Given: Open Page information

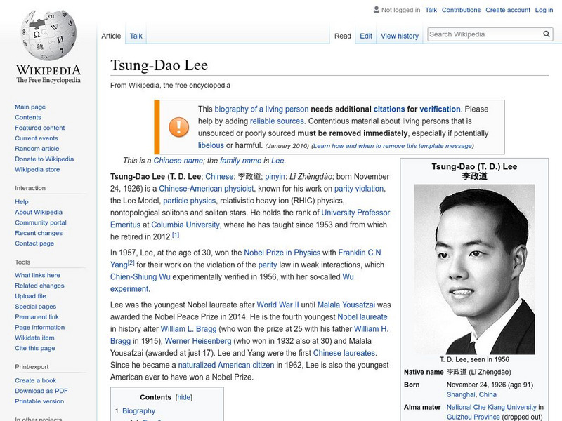Looking at the screenshot, I should pos(40,327).
